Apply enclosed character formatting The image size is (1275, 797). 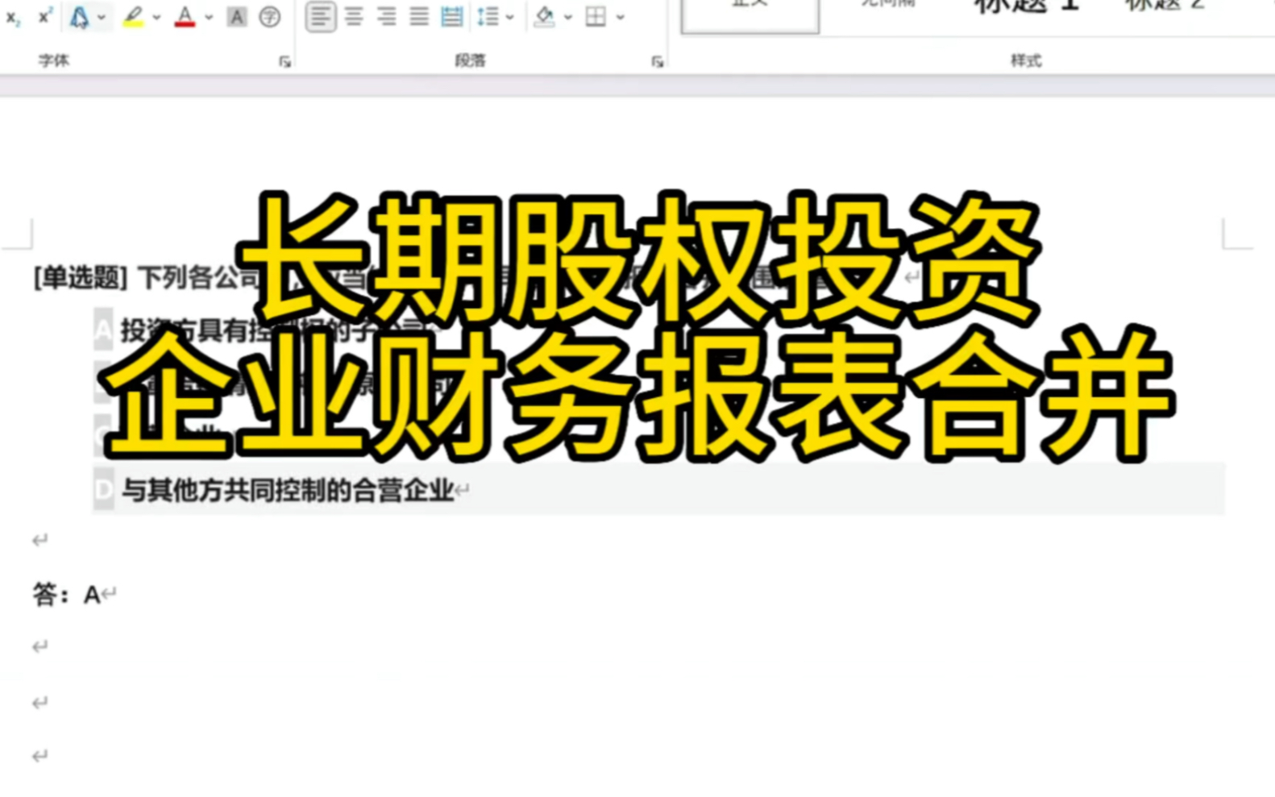click(270, 17)
